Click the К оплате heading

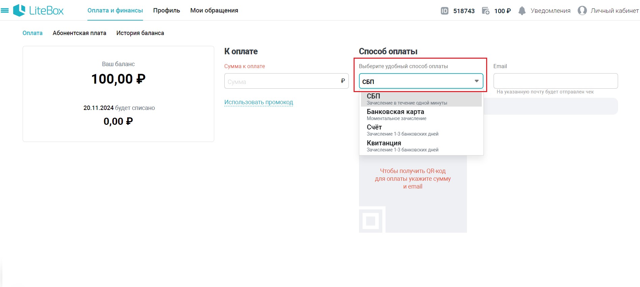pyautogui.click(x=241, y=51)
